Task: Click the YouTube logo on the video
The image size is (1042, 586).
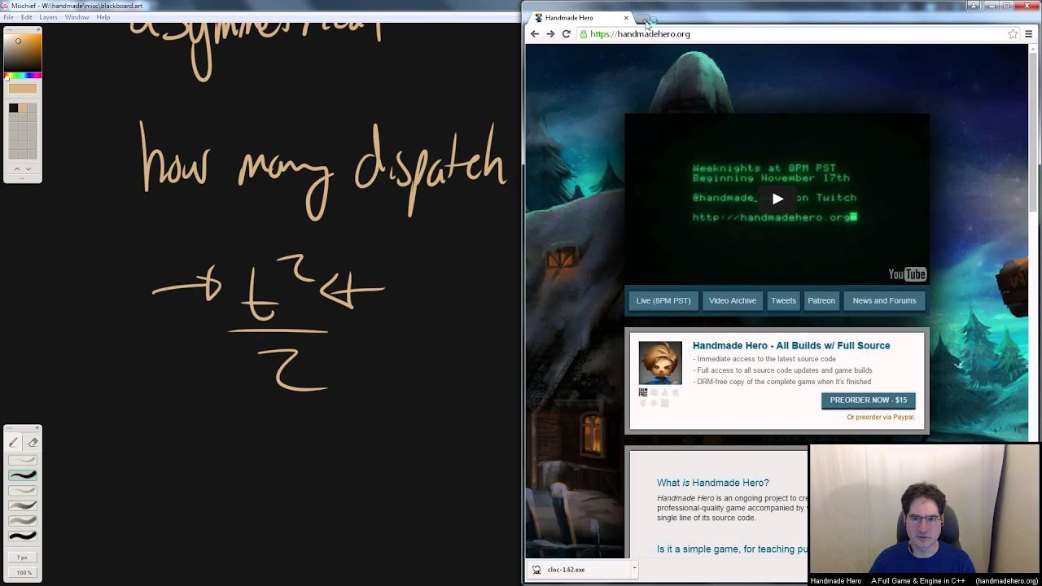Action: [x=907, y=274]
